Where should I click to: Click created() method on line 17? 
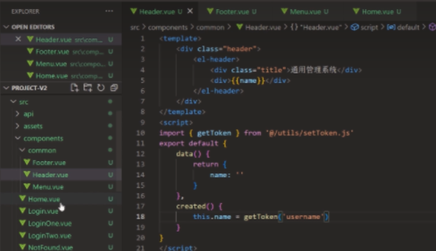(195, 206)
